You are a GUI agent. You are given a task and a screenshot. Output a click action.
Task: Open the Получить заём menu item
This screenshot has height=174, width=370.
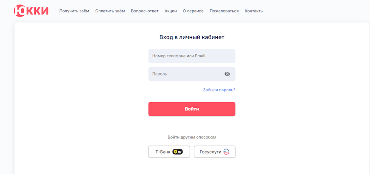74,11
